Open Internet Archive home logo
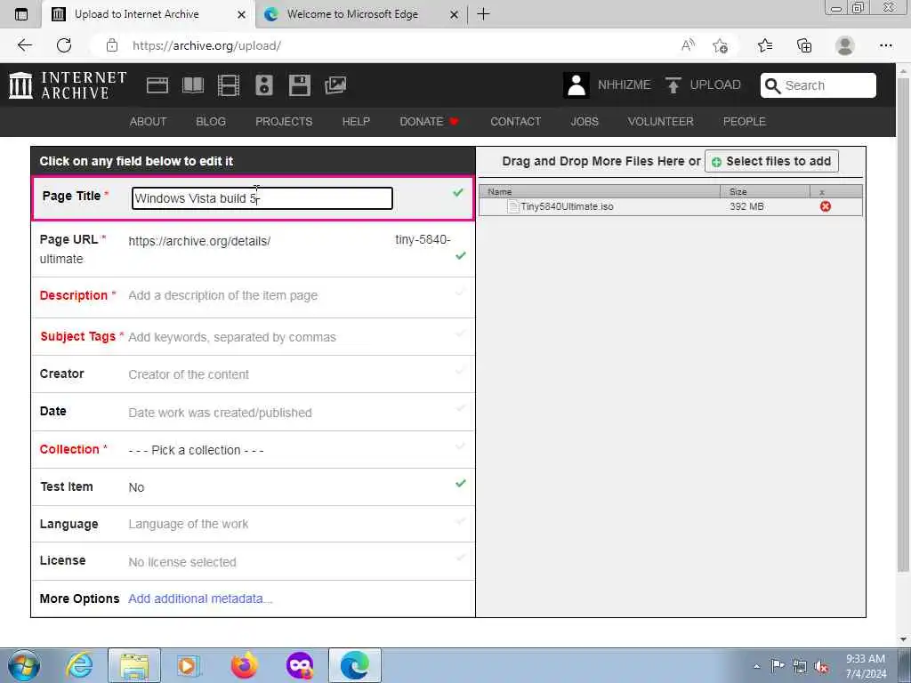911x683 pixels. pos(68,85)
